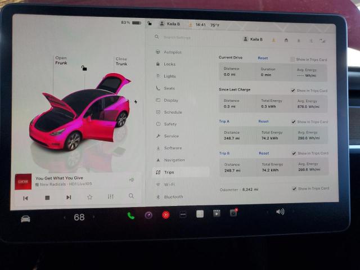This screenshot has height=270, width=360.
Task: Decrease temperature with left arrow
Action: point(64,217)
